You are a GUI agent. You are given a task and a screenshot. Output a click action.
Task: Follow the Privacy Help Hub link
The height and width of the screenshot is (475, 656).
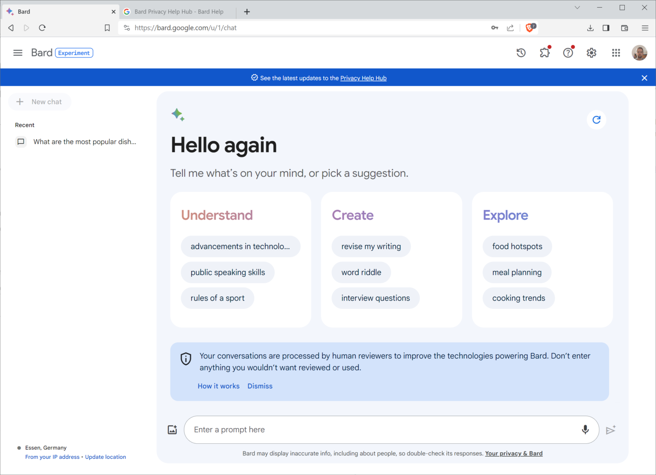tap(363, 78)
